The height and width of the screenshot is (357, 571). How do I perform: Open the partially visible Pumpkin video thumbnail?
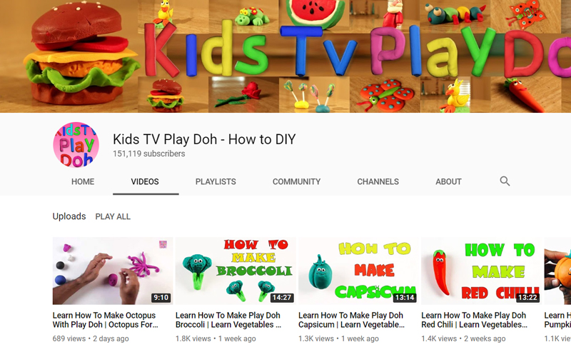(557, 271)
